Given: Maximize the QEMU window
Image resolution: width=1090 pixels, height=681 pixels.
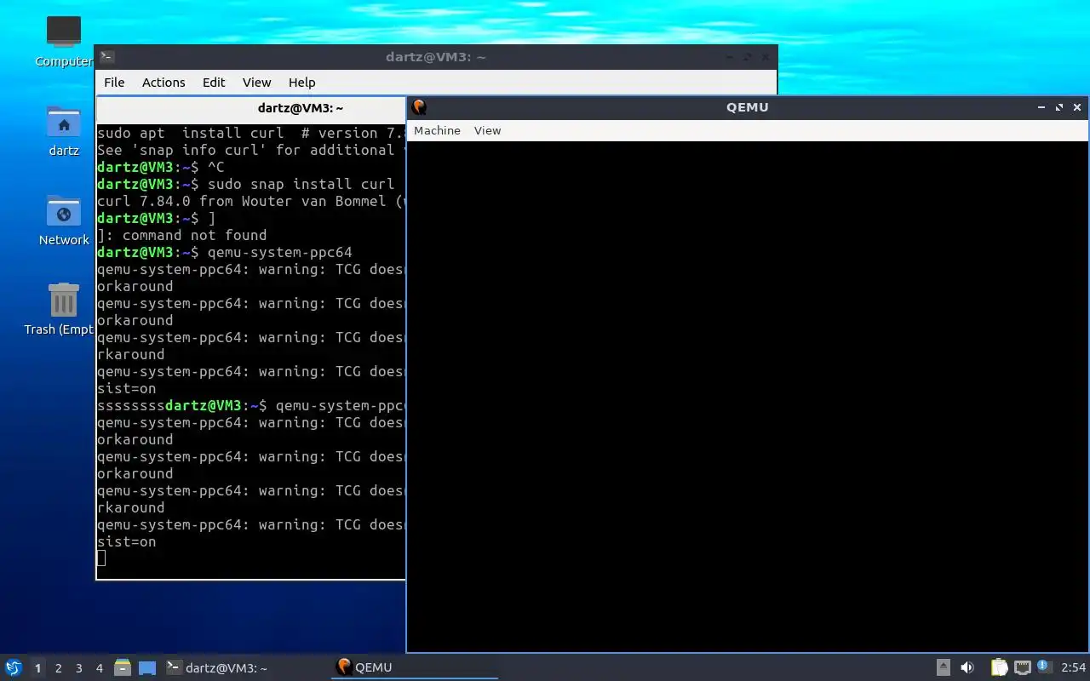Looking at the screenshot, I should tap(1059, 107).
